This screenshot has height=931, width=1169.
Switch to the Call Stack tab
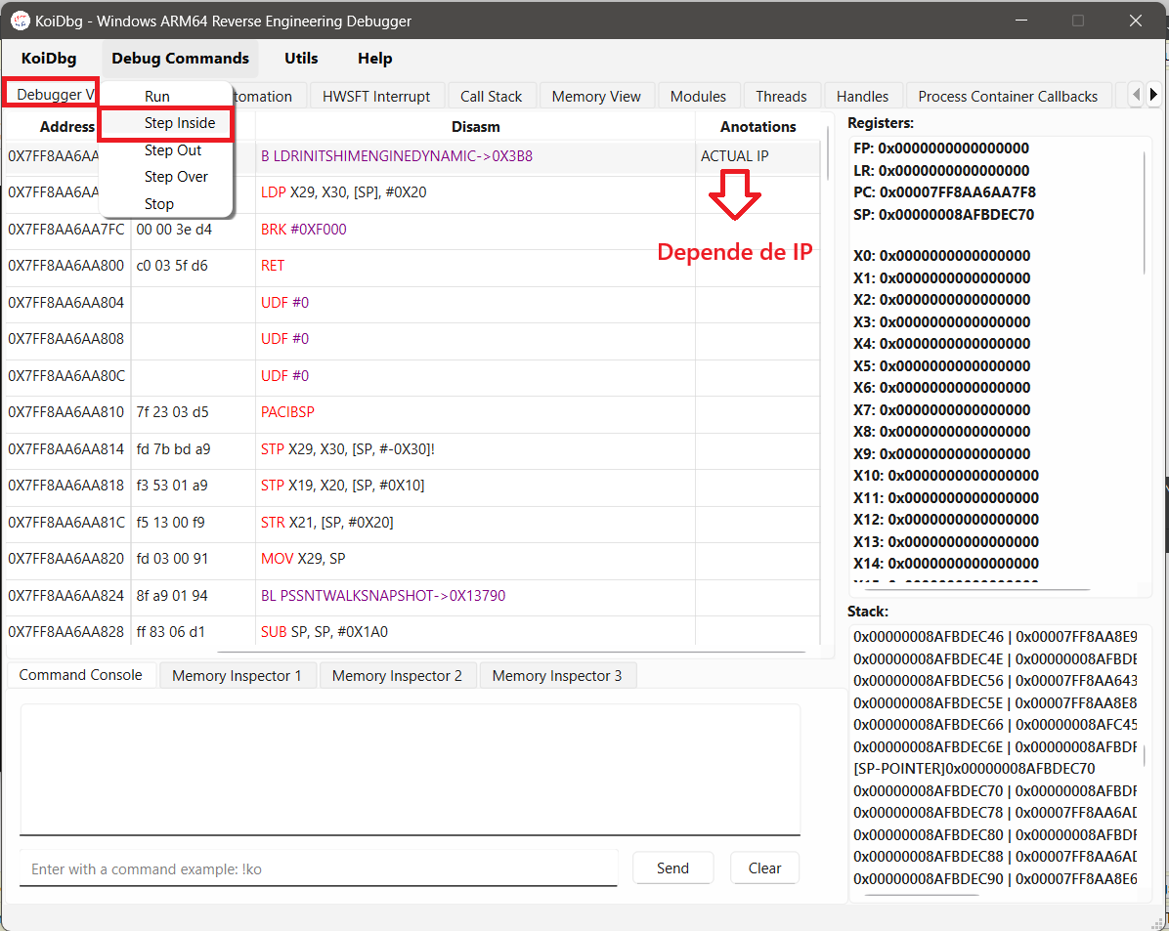492,96
